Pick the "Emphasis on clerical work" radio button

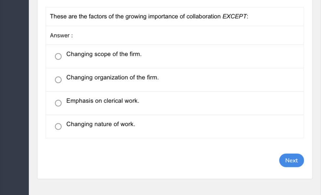pyautogui.click(x=58, y=103)
